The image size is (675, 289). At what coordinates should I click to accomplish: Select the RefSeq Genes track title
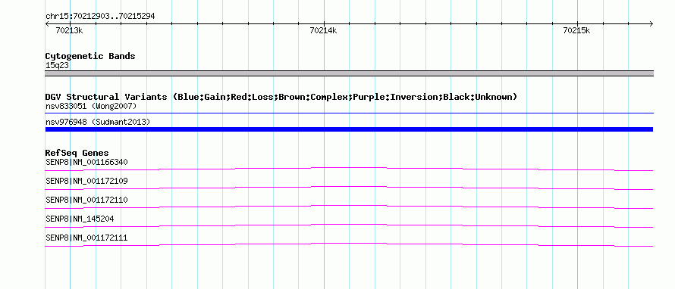77,153
